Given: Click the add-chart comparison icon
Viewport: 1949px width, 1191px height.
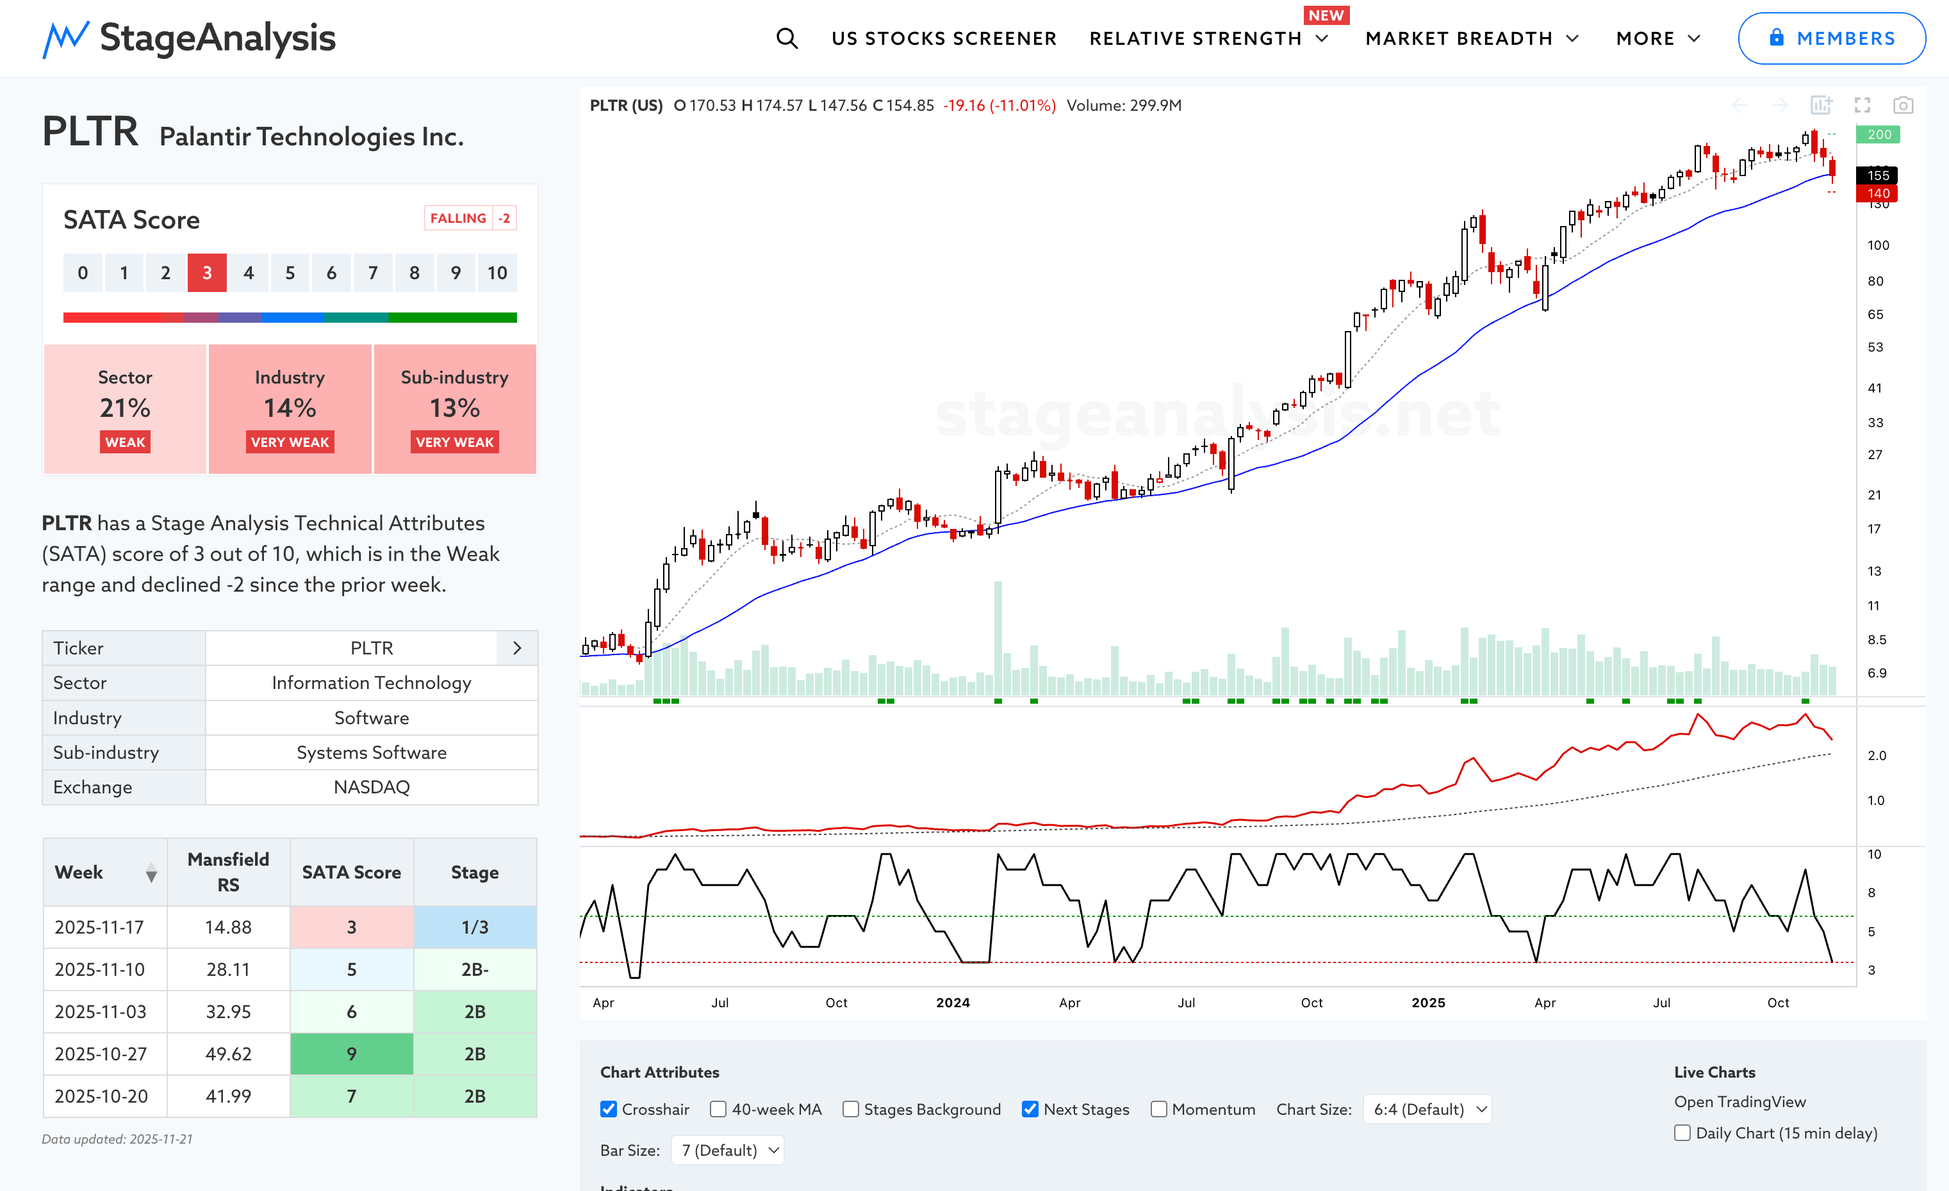Looking at the screenshot, I should click(x=1821, y=105).
